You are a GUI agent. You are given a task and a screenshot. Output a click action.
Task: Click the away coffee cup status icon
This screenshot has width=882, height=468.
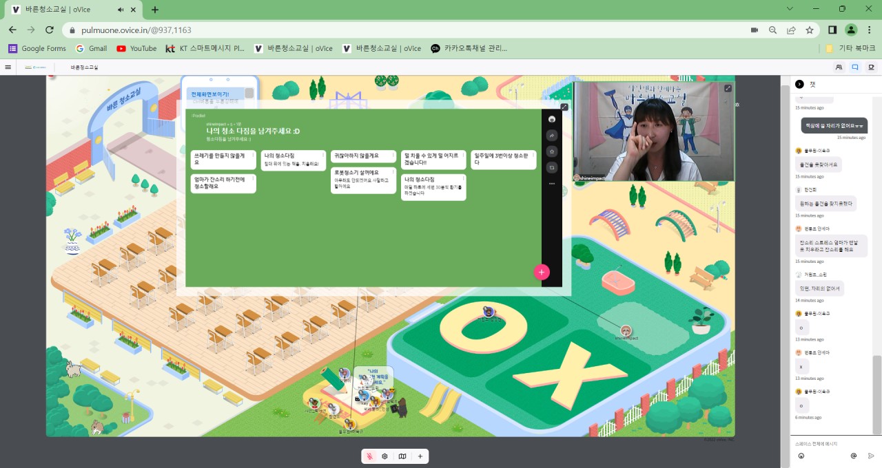871,67
